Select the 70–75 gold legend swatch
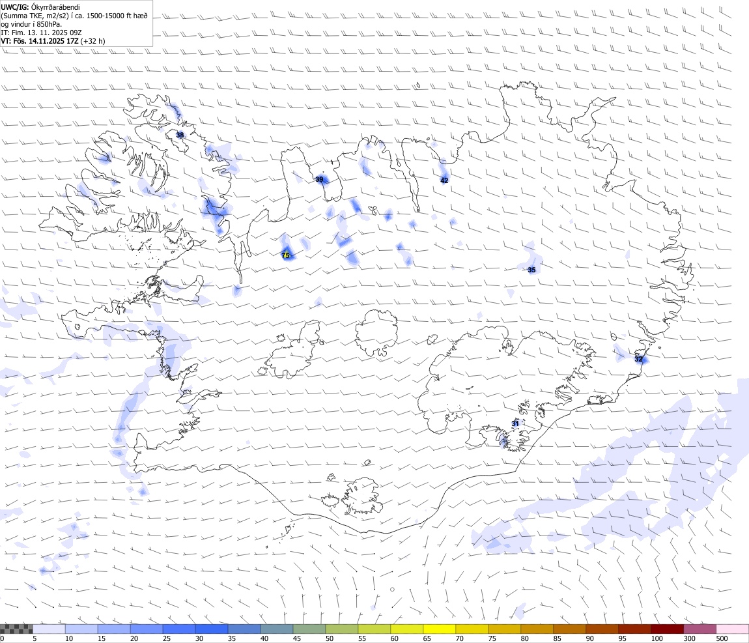This screenshot has width=749, height=643. [472, 629]
